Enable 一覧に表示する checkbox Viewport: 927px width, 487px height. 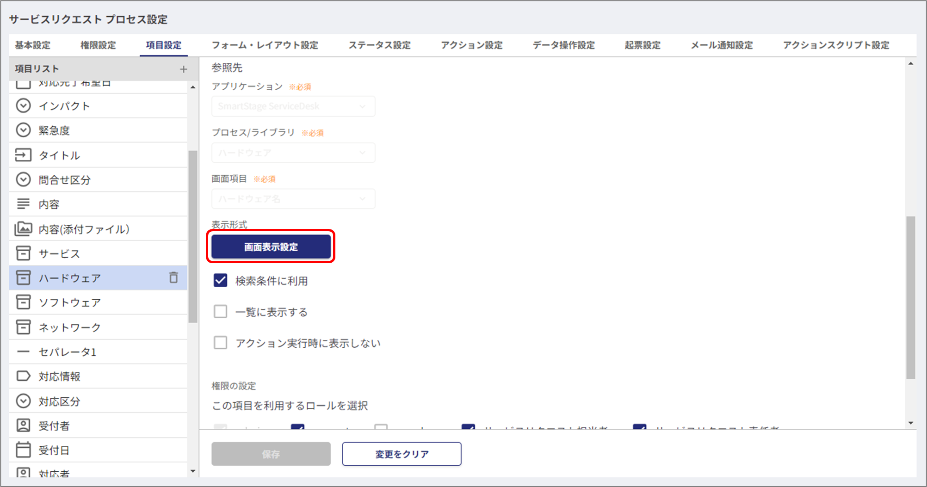[x=221, y=312]
